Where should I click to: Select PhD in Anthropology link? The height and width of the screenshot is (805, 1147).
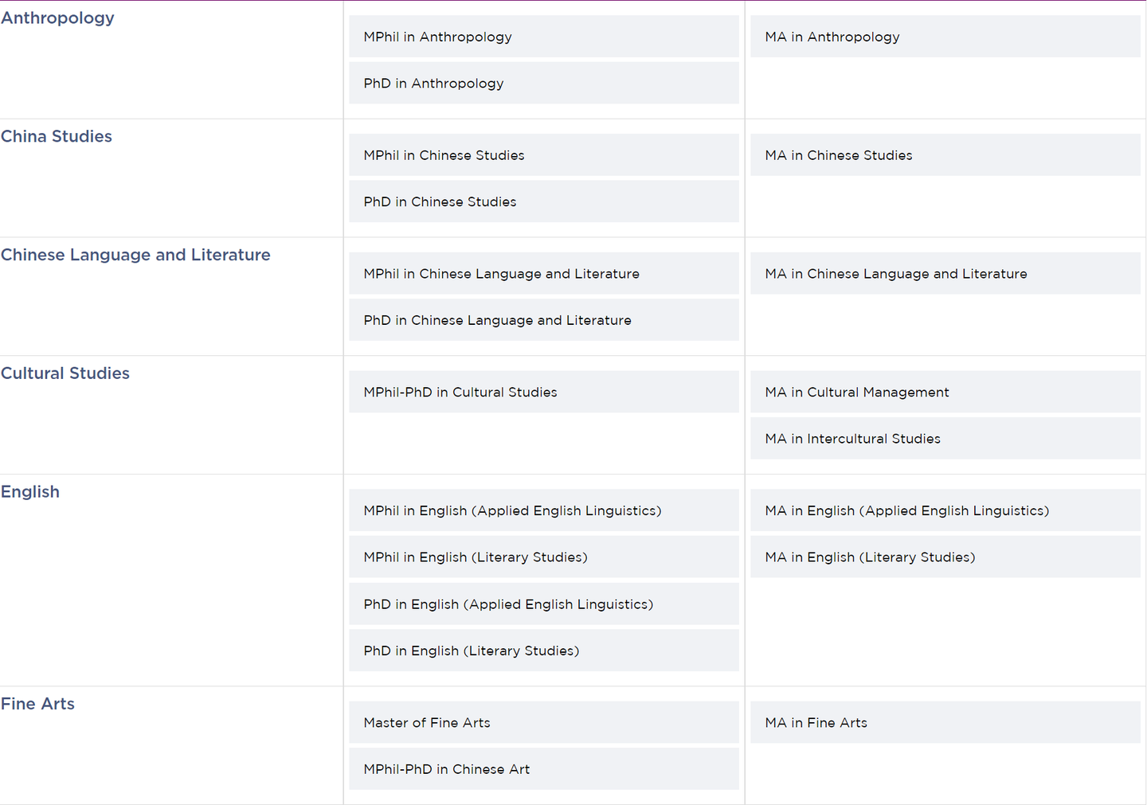[x=544, y=83]
